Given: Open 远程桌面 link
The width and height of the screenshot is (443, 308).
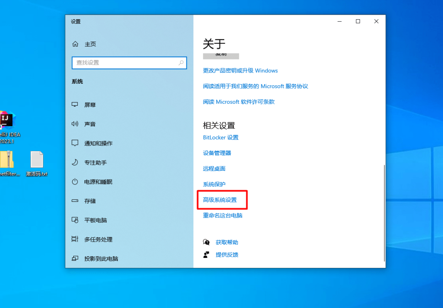Looking at the screenshot, I should (x=214, y=169).
